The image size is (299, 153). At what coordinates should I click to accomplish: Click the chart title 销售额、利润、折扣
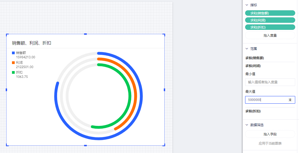tap(32, 43)
